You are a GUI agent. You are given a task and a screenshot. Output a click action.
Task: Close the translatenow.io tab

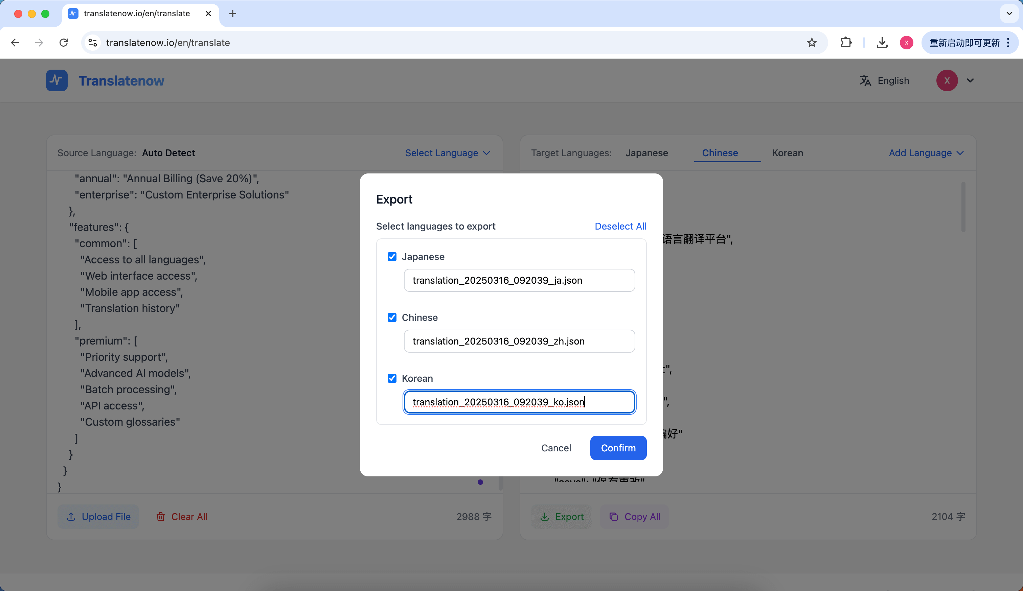[208, 14]
